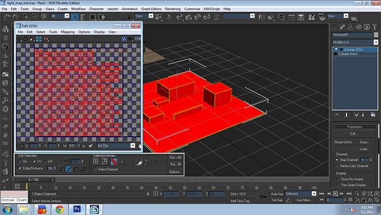
Task: Open the Mapping menu in Edit UVWs
Action: [68, 32]
